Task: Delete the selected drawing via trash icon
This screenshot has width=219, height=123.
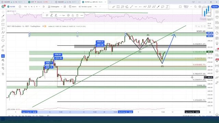Action: point(77,15)
